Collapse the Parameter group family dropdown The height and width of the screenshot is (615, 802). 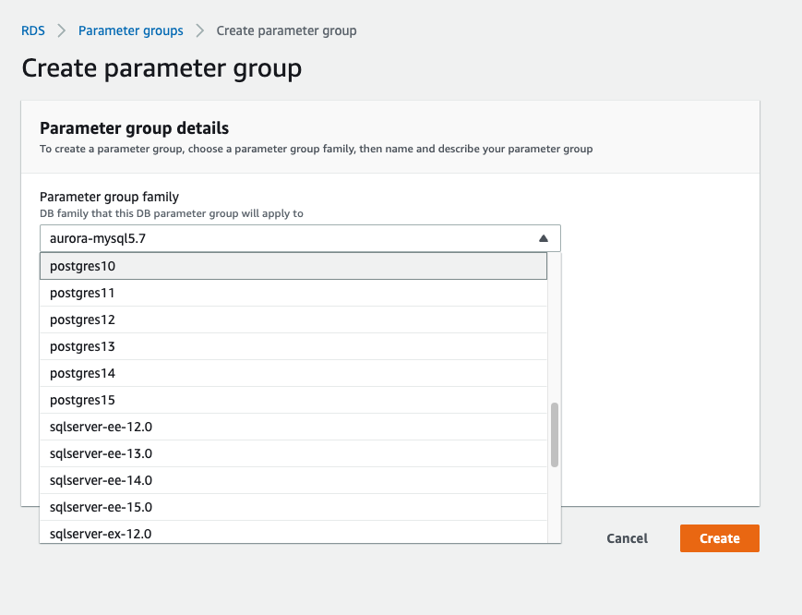pos(300,238)
